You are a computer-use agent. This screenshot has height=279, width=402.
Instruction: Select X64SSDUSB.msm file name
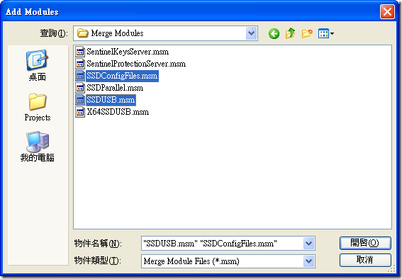click(118, 112)
